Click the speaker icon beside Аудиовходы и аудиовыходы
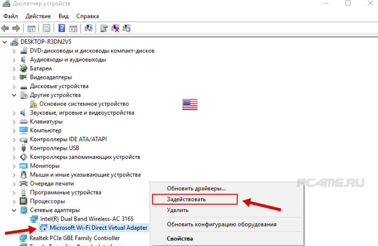Screen dimensions: 378x246 [x=23, y=59]
